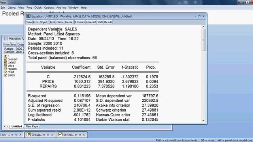The width and height of the screenshot is (253, 142).
Task: Open the Edit menu
Action: coord(3,7)
